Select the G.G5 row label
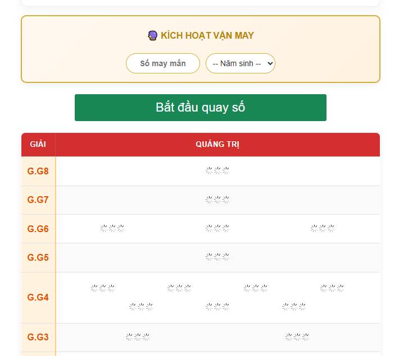The image size is (408, 356). click(x=38, y=257)
